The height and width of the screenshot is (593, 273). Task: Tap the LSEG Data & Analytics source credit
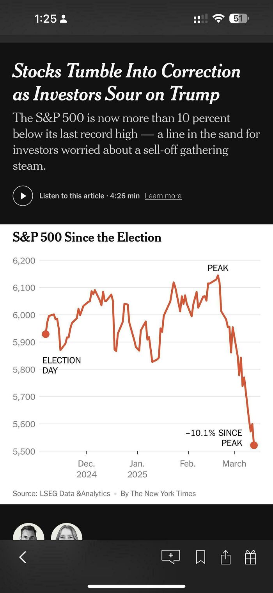[x=74, y=493]
